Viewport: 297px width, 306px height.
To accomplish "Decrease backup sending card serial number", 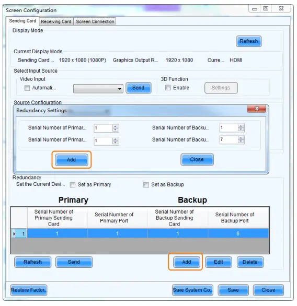I will tap(241, 130).
